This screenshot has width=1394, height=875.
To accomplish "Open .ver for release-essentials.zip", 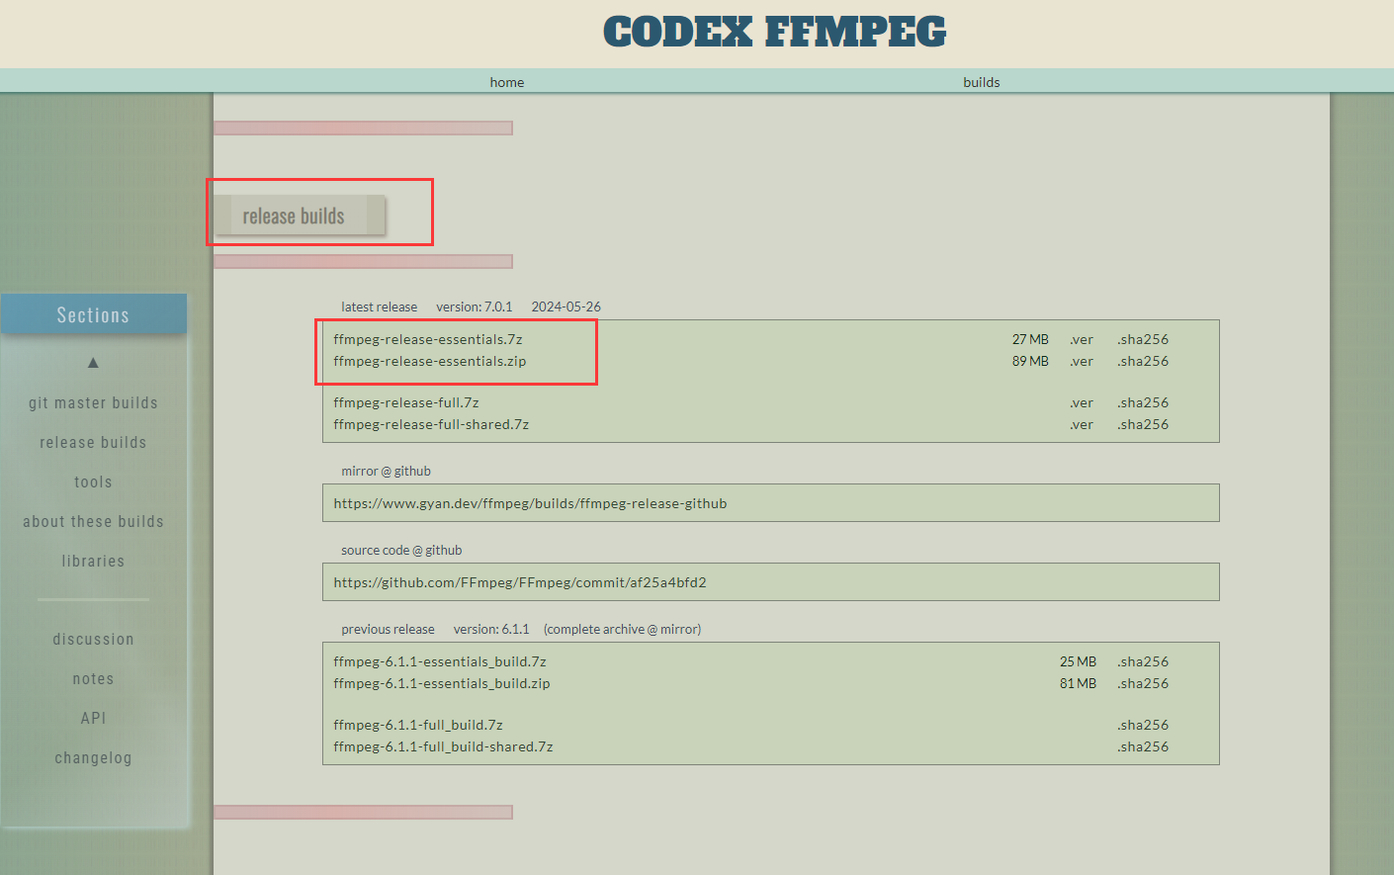I will (1082, 361).
